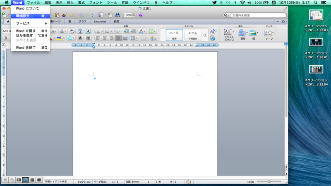Click the Undo arrow icon
Image resolution: width=331 pixels, height=186 pixels.
point(73,15)
